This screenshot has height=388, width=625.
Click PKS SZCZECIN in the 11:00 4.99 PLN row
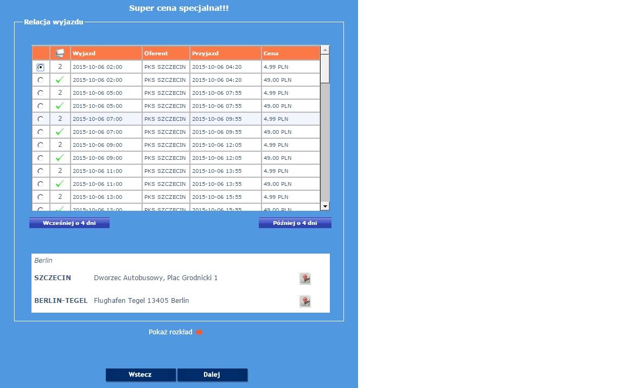pos(165,171)
